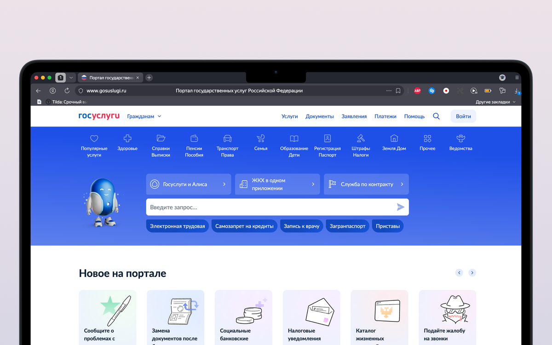Open the Земля Дом house icon
This screenshot has height=345, width=552.
pyautogui.click(x=394, y=138)
